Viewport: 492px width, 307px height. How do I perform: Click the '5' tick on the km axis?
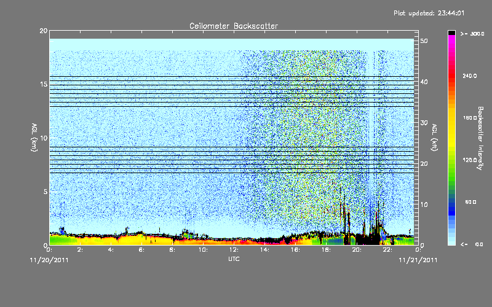(46, 192)
